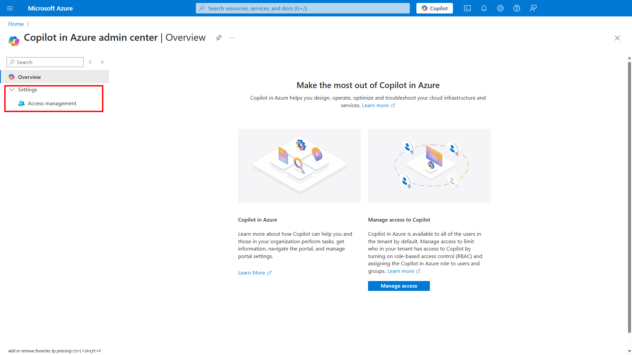Click the Manage access button
The height and width of the screenshot is (355, 632).
click(x=399, y=286)
